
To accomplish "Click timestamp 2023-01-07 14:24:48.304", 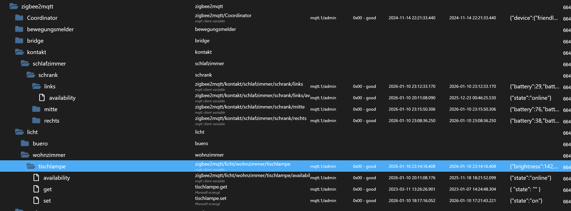I will 473,189.
